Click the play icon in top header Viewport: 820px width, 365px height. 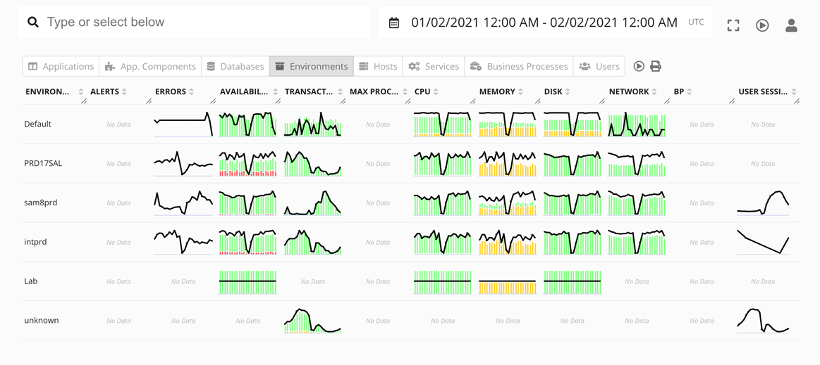(762, 25)
